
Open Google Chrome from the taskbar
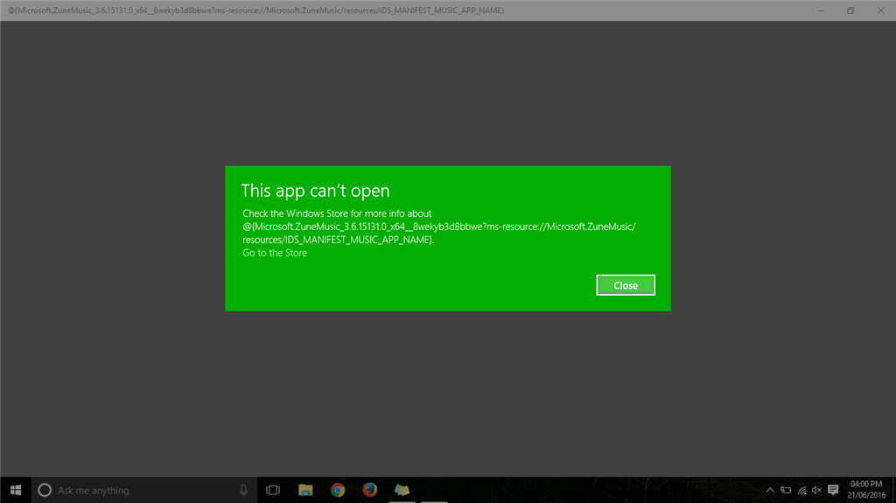click(x=338, y=490)
